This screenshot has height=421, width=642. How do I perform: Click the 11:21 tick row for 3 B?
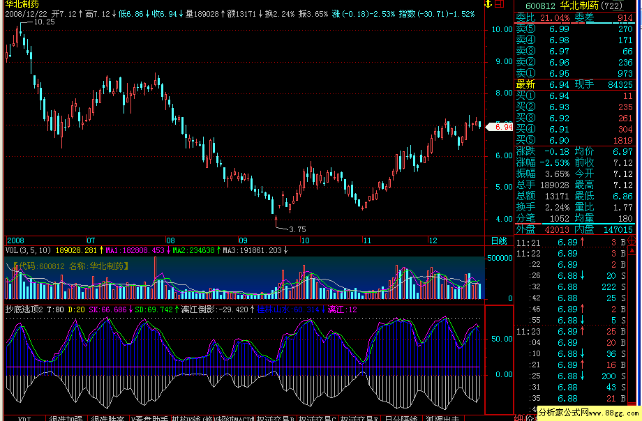571,242
